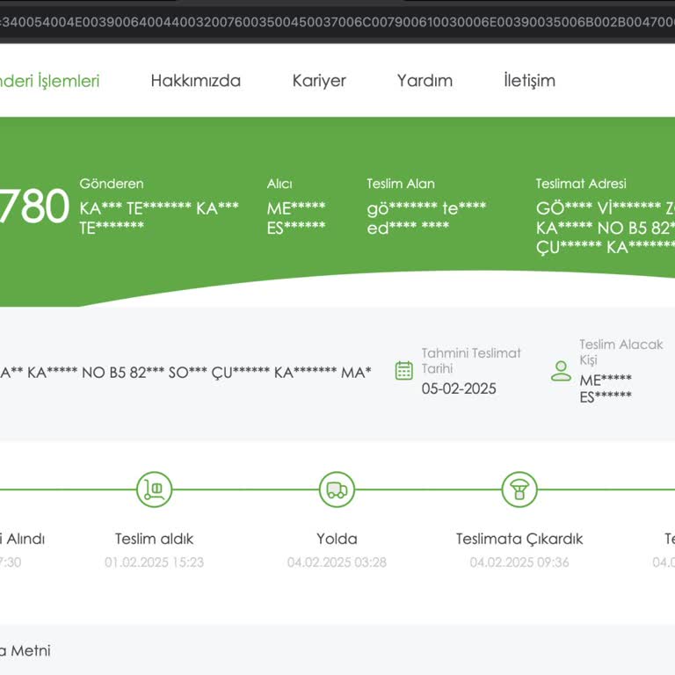The width and height of the screenshot is (675, 675).
Task: Click the Tahmini Teslimat Tarihi label
Action: click(x=471, y=360)
